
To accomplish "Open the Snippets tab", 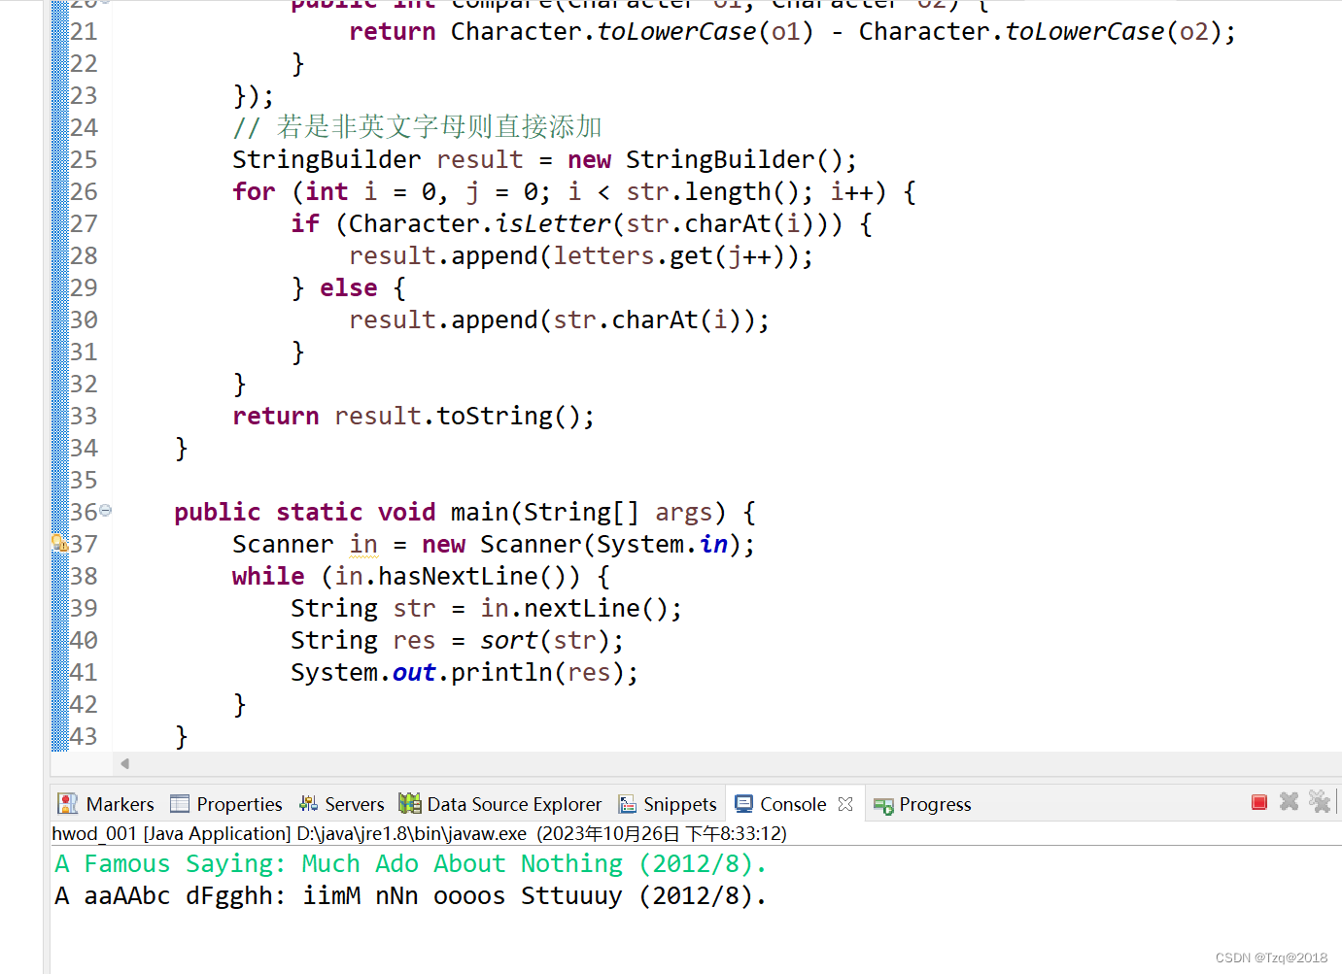I will tap(668, 804).
